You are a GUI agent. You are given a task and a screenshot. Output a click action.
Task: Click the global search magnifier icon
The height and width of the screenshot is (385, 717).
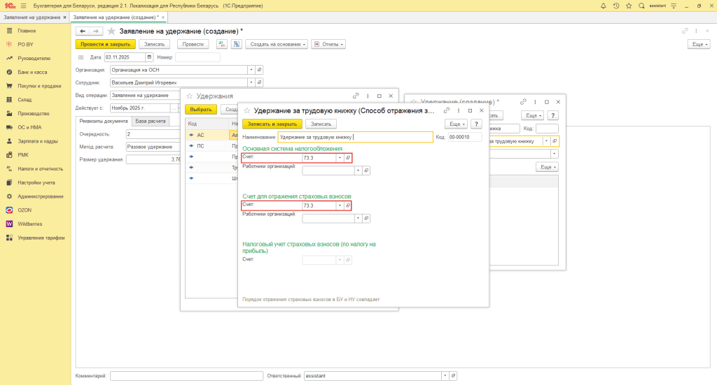tap(641, 6)
